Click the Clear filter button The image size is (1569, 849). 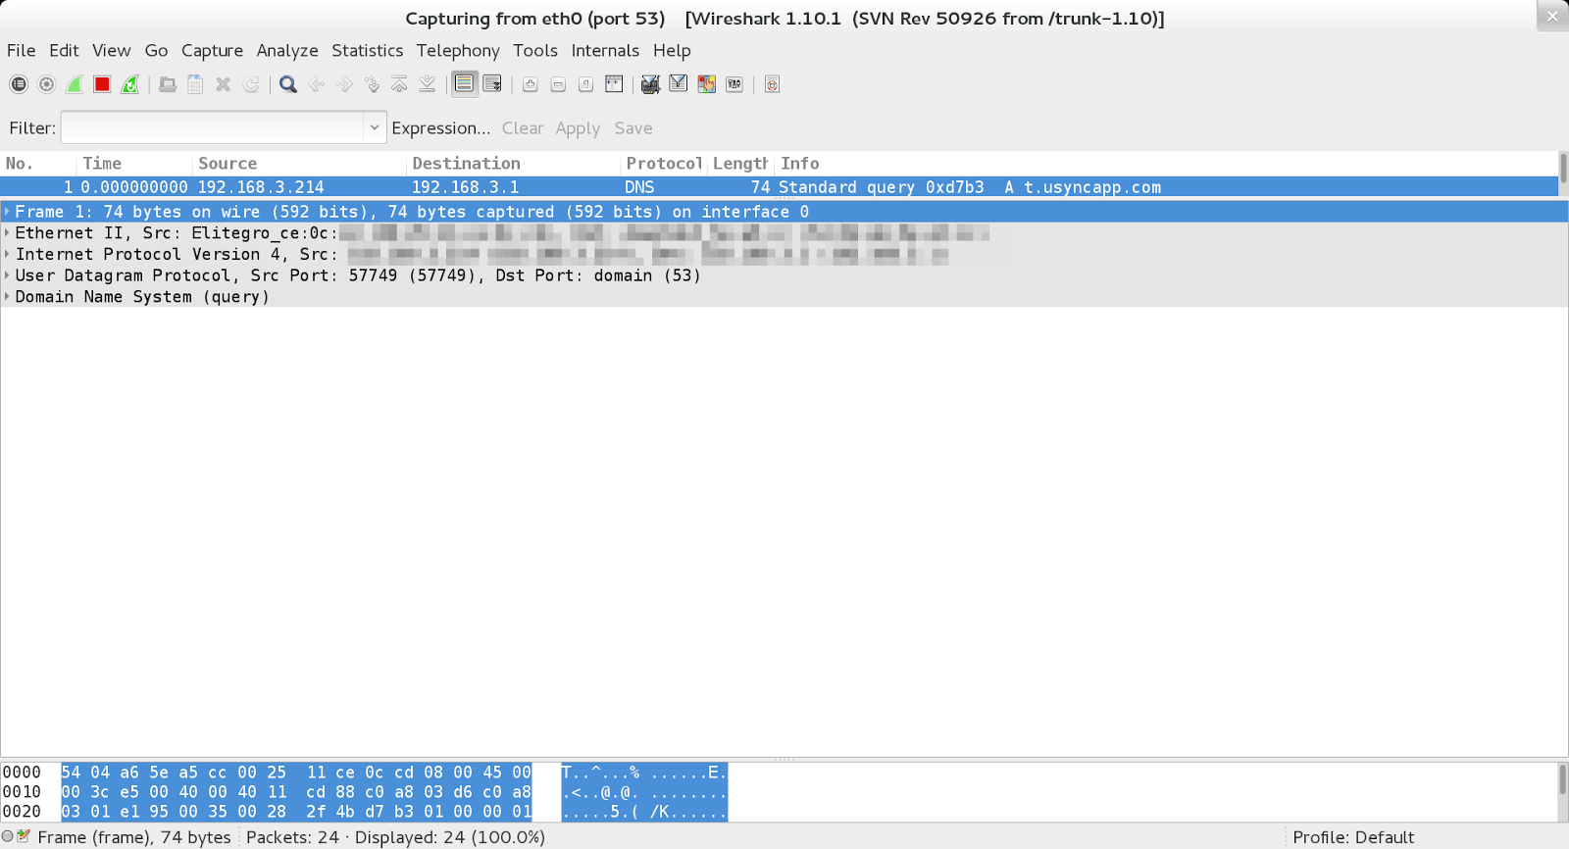pyautogui.click(x=523, y=128)
